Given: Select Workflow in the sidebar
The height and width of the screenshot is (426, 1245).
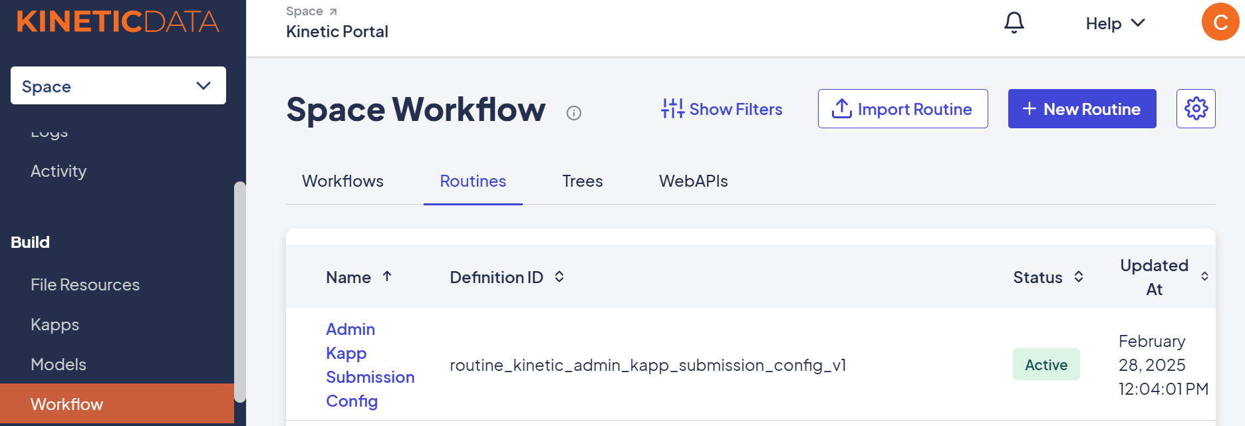Looking at the screenshot, I should tap(117, 403).
